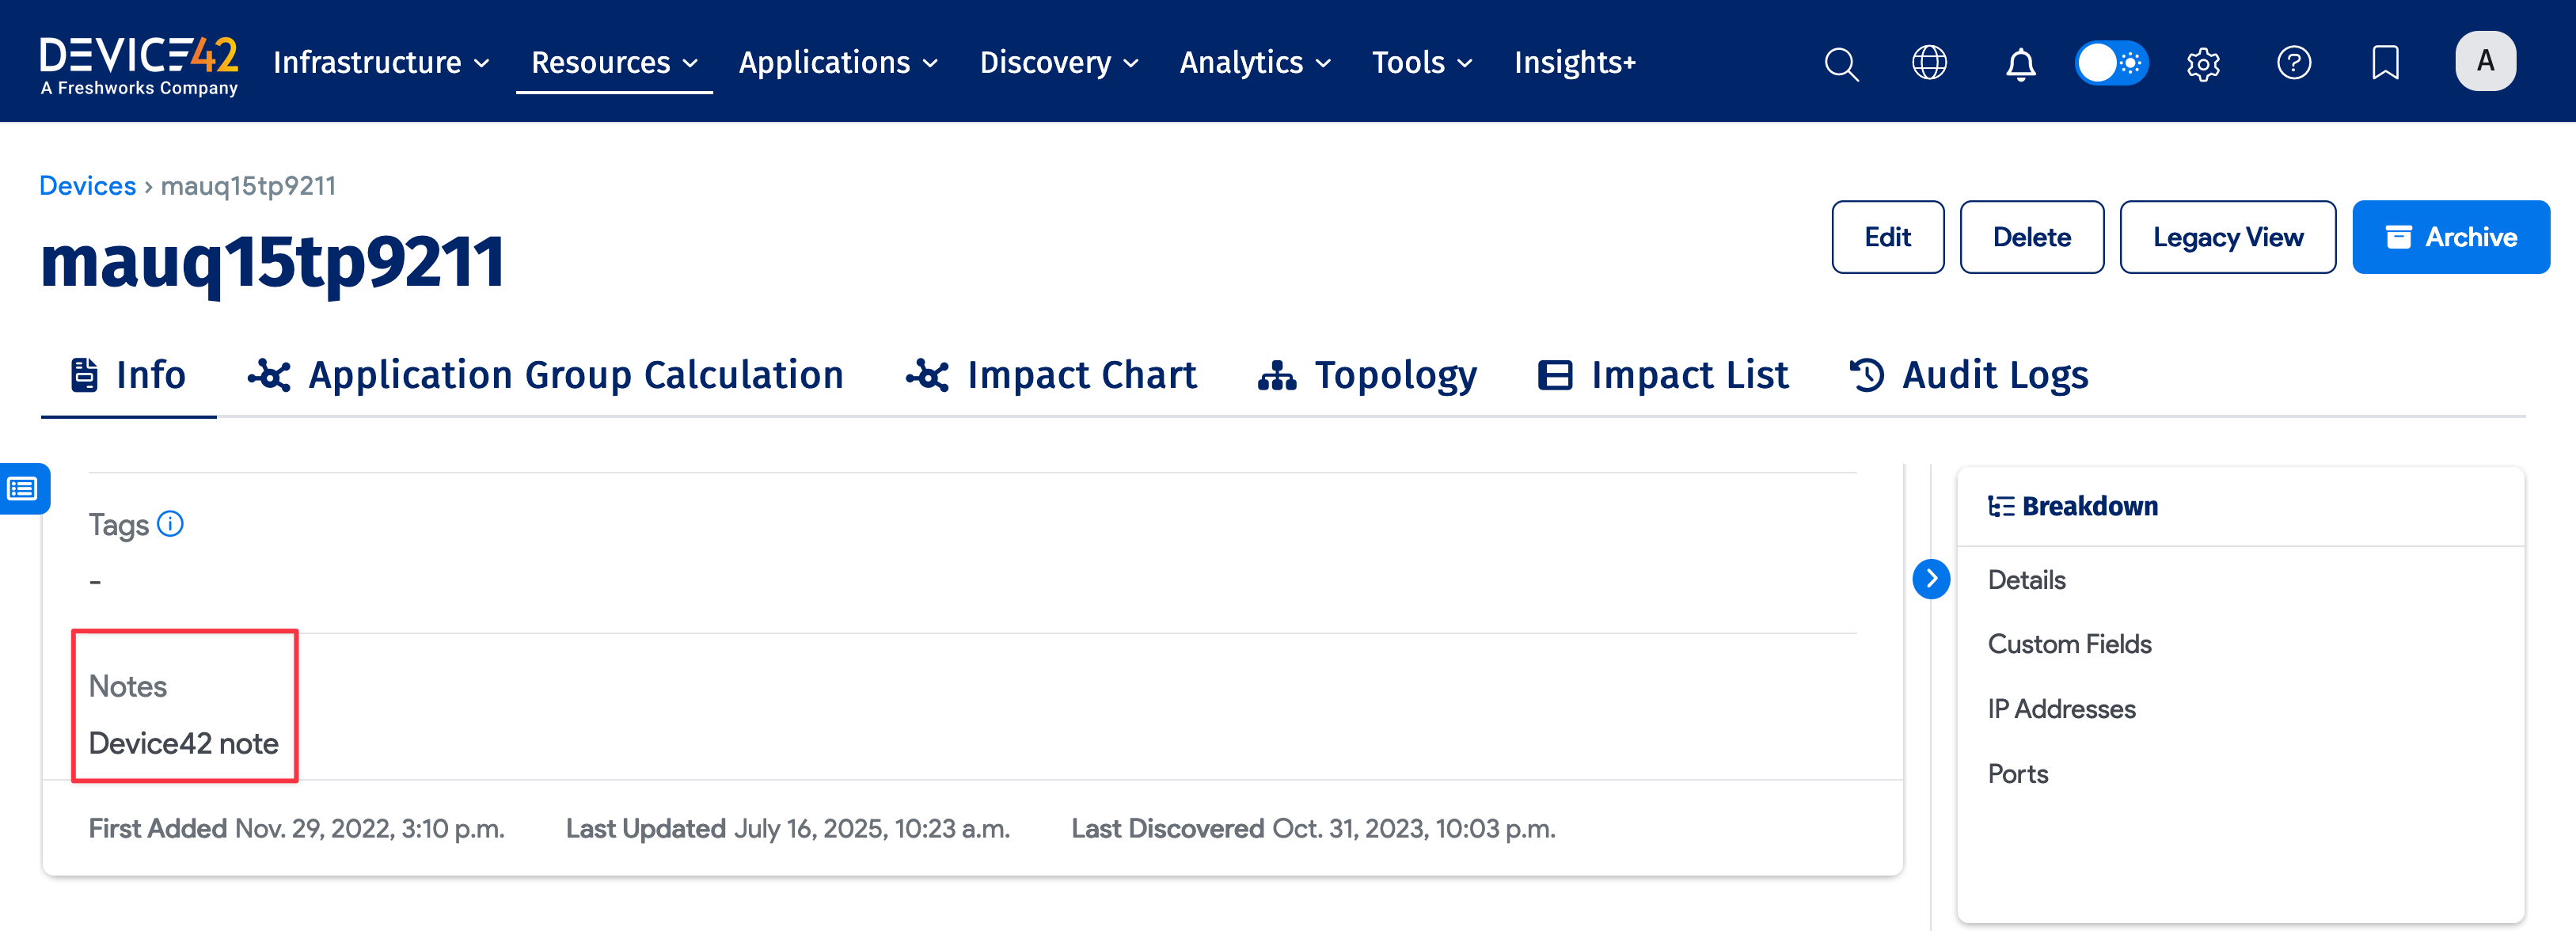Expand the Infrastructure menu
This screenshot has width=2576, height=950.
point(381,62)
